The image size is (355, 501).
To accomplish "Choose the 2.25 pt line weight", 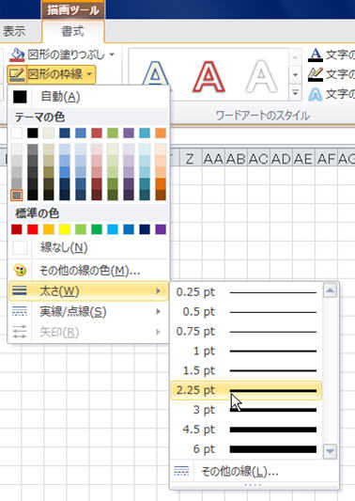I will [246, 390].
